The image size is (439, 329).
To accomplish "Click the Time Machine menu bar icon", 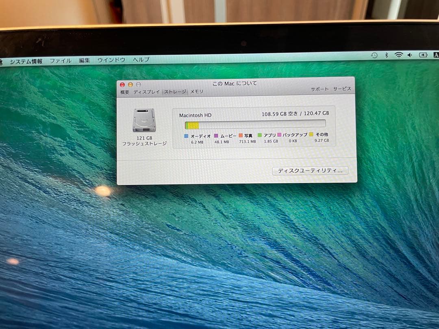I will pyautogui.click(x=374, y=55).
